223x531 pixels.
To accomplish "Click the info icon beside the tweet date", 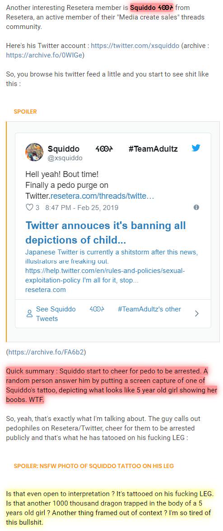I will coord(196,207).
